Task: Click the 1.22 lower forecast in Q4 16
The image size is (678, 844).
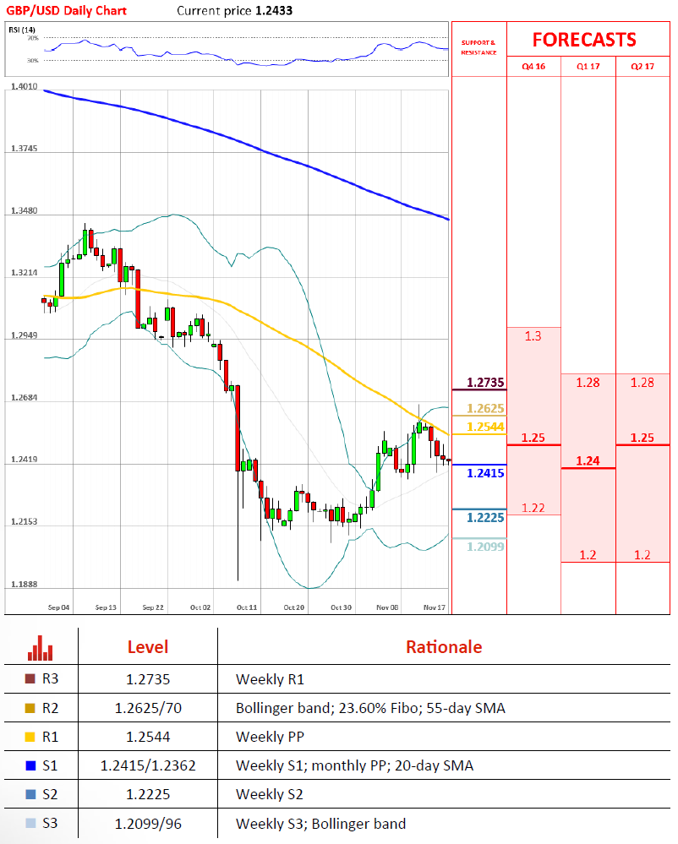Action: click(x=533, y=508)
